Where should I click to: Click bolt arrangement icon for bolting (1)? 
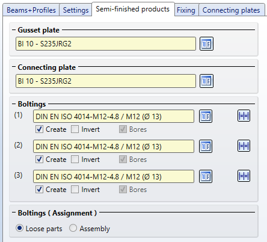click(x=244, y=116)
